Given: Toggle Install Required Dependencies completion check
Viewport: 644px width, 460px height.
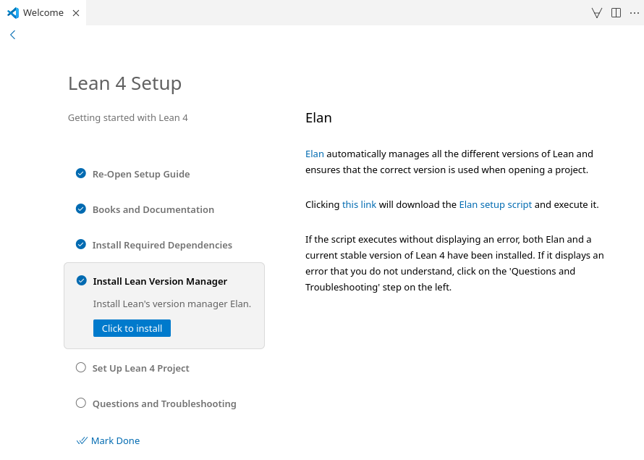Looking at the screenshot, I should pyautogui.click(x=81, y=244).
